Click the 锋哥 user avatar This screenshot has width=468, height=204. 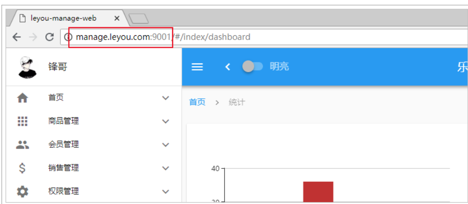pos(27,67)
